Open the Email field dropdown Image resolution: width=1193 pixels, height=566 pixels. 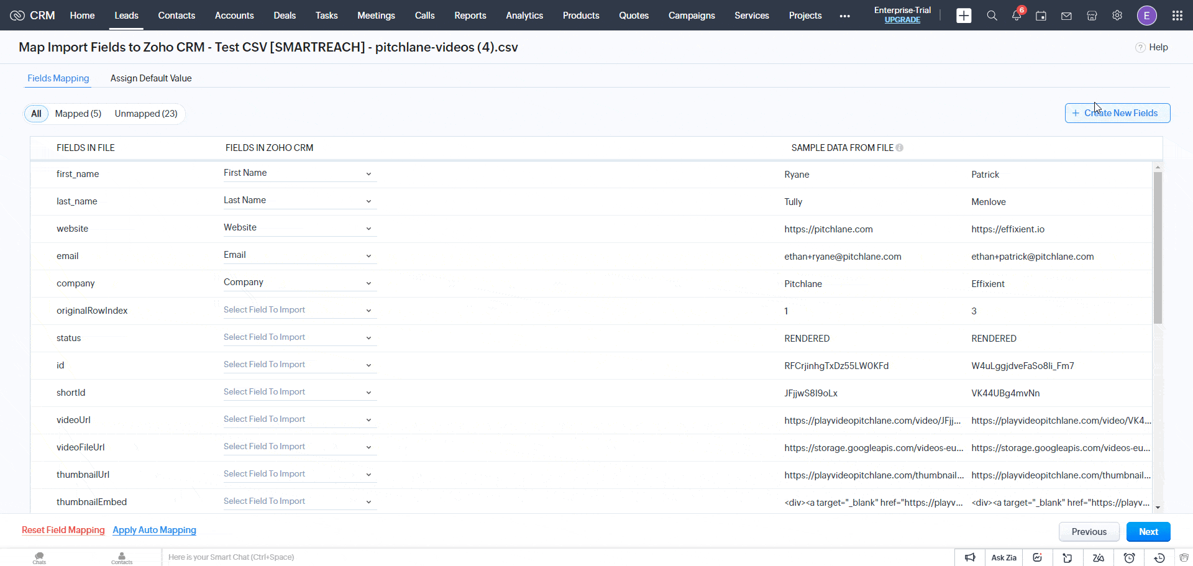[300, 255]
